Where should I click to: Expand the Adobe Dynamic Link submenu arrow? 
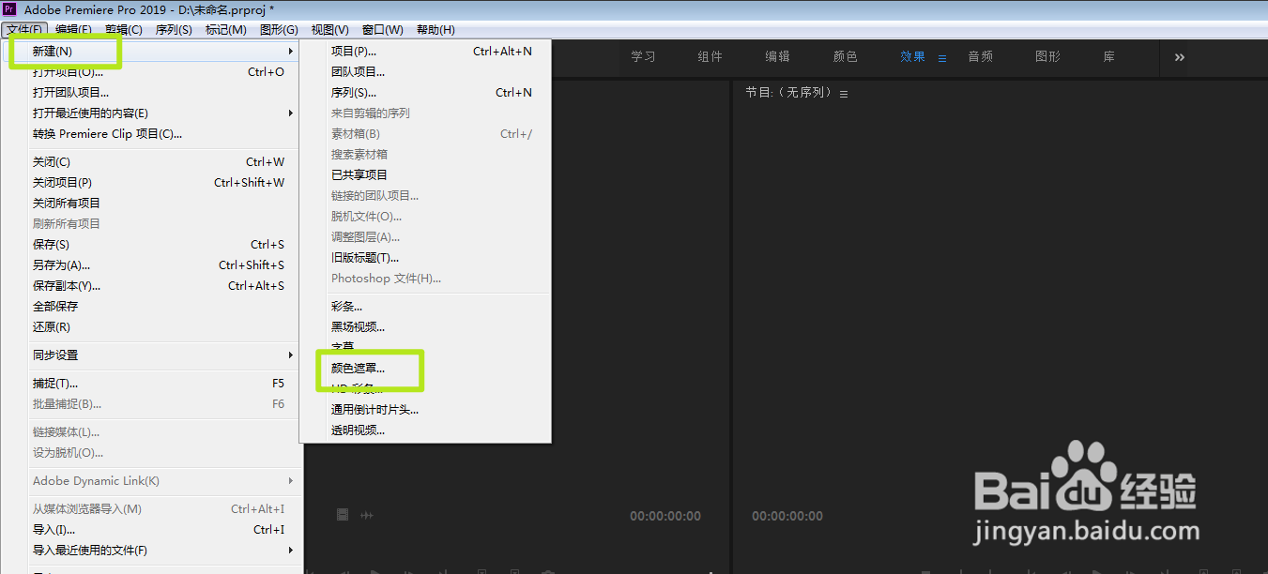[291, 480]
